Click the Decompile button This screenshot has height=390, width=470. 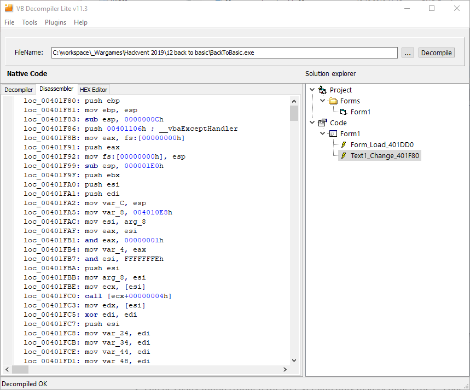point(436,53)
